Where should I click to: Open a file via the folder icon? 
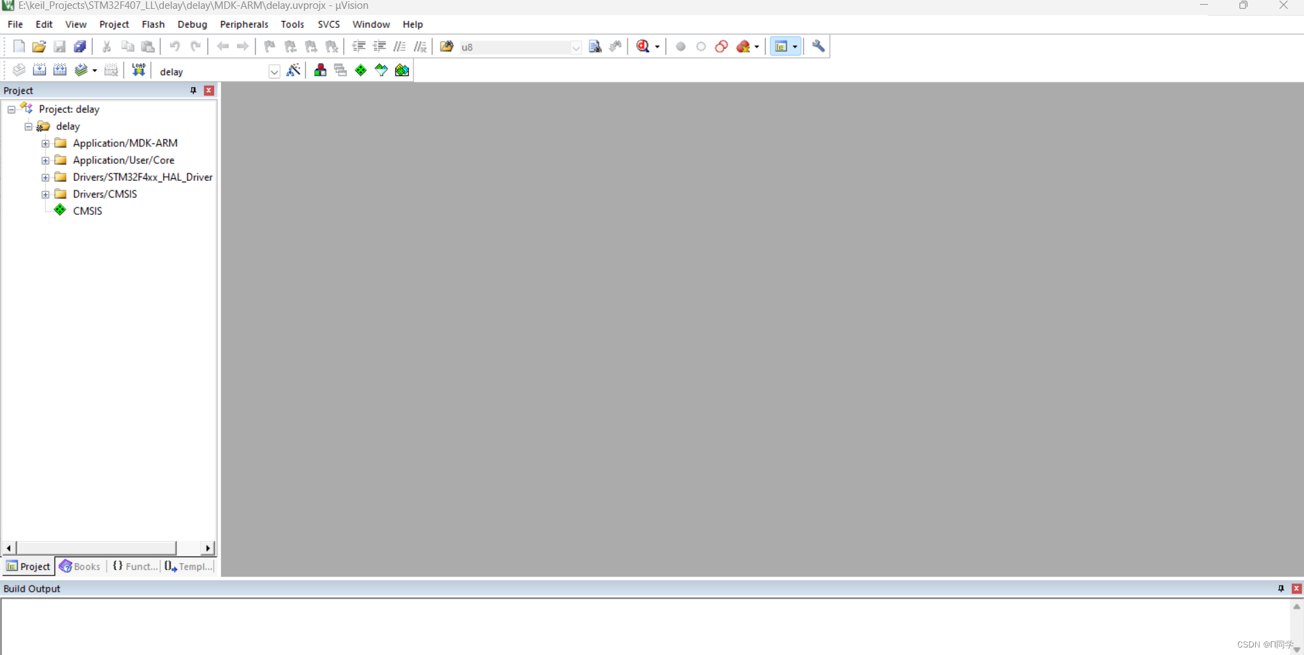point(39,46)
